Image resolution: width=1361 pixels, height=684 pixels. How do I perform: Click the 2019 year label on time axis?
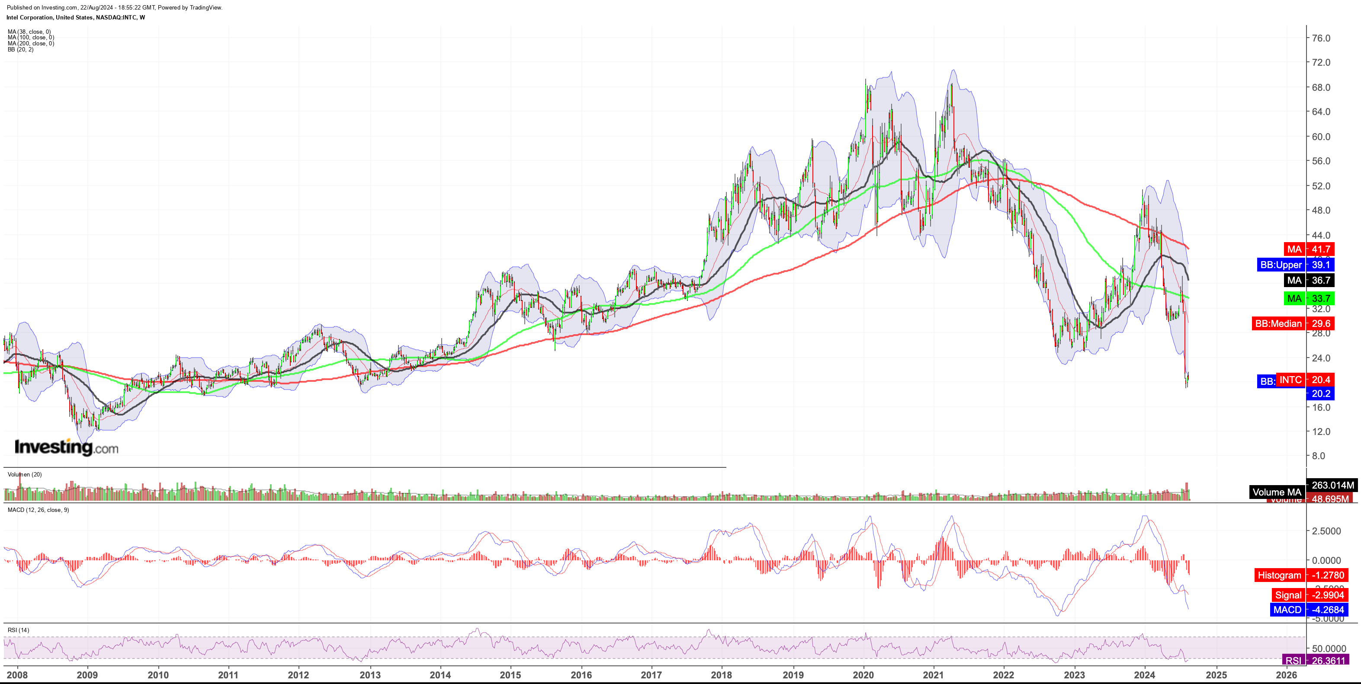(x=793, y=674)
